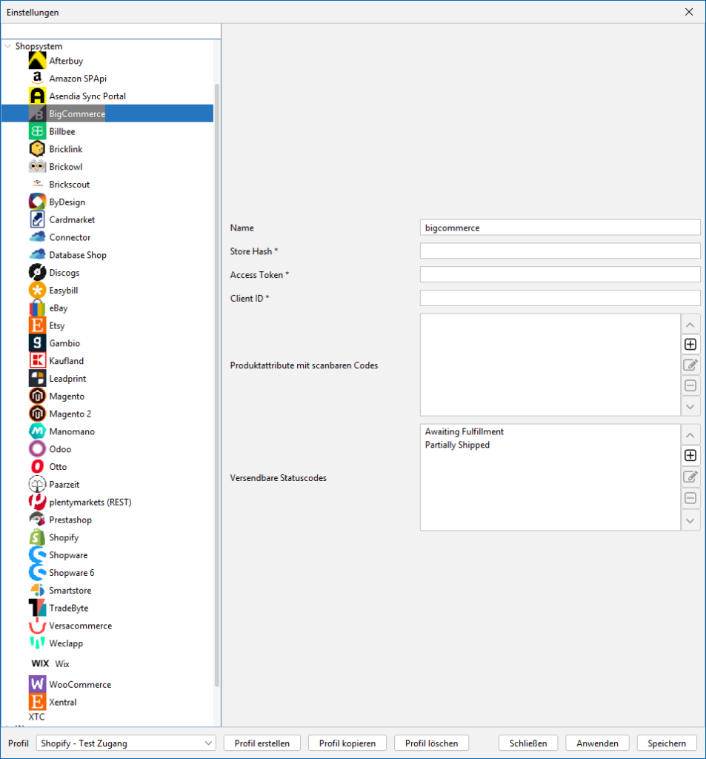Image resolution: width=706 pixels, height=759 pixels.
Task: Click the Profil erstellen button
Action: tap(262, 743)
